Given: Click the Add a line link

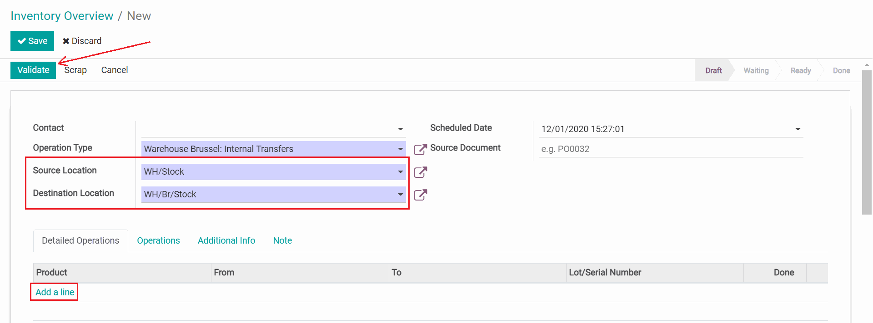Looking at the screenshot, I should click(55, 292).
